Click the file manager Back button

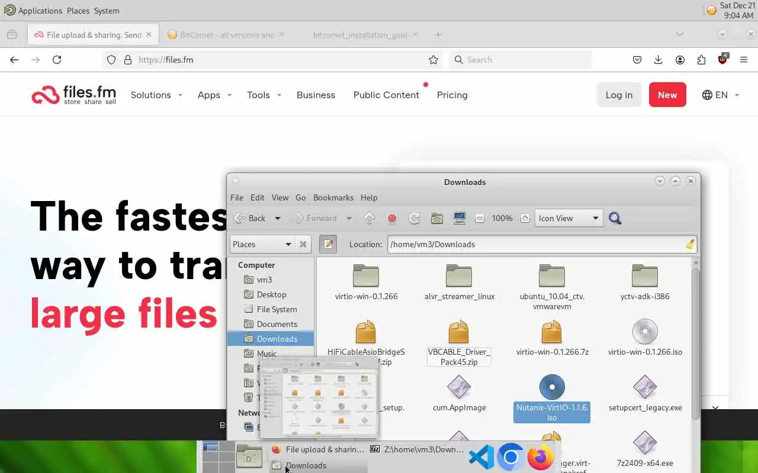pos(250,218)
